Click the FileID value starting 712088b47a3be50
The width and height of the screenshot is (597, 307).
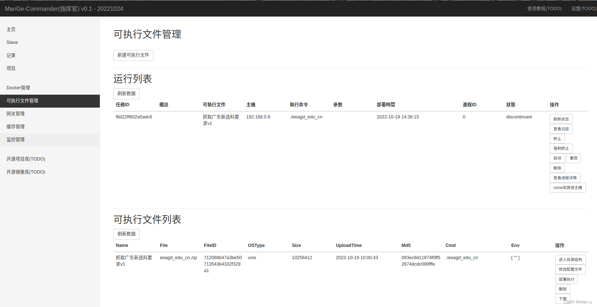[223, 264]
